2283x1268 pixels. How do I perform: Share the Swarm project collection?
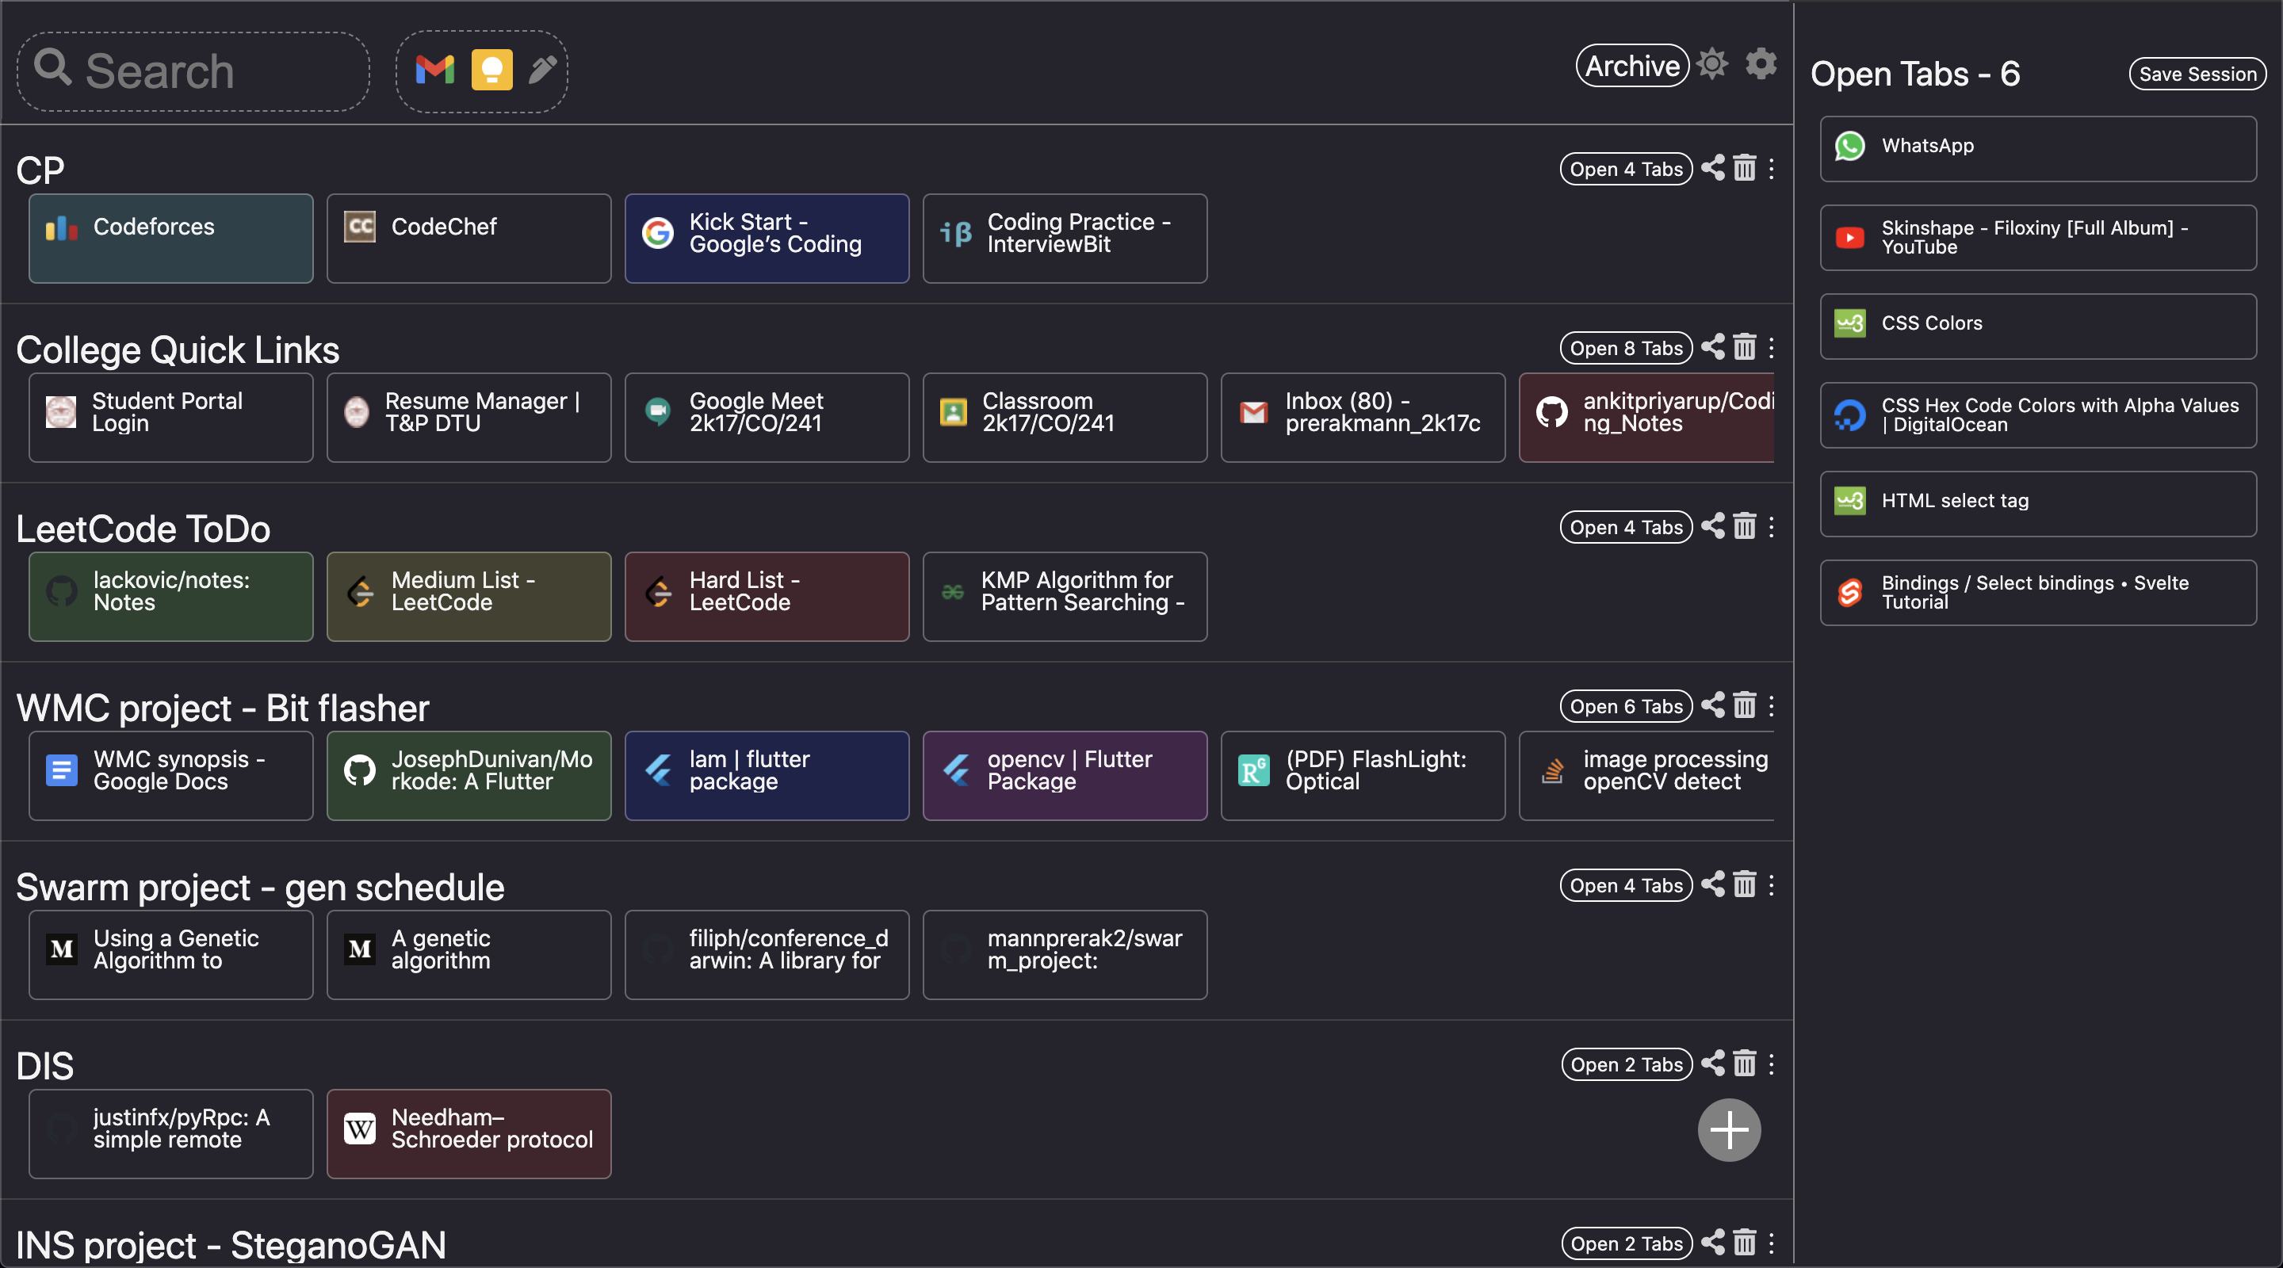(x=1712, y=884)
